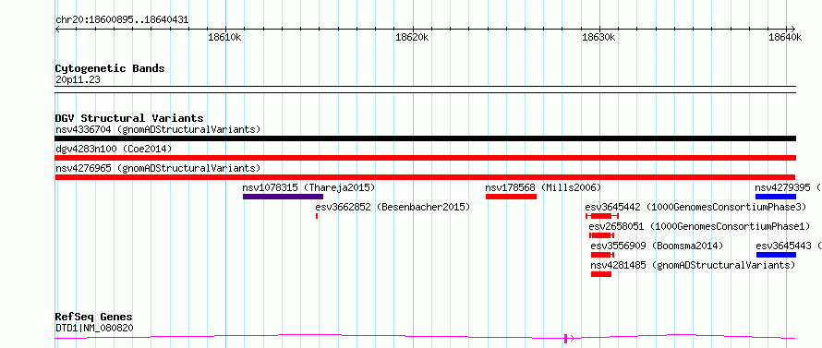Click the nsv4279395 label at right edge
The height and width of the screenshot is (348, 822).
point(788,187)
